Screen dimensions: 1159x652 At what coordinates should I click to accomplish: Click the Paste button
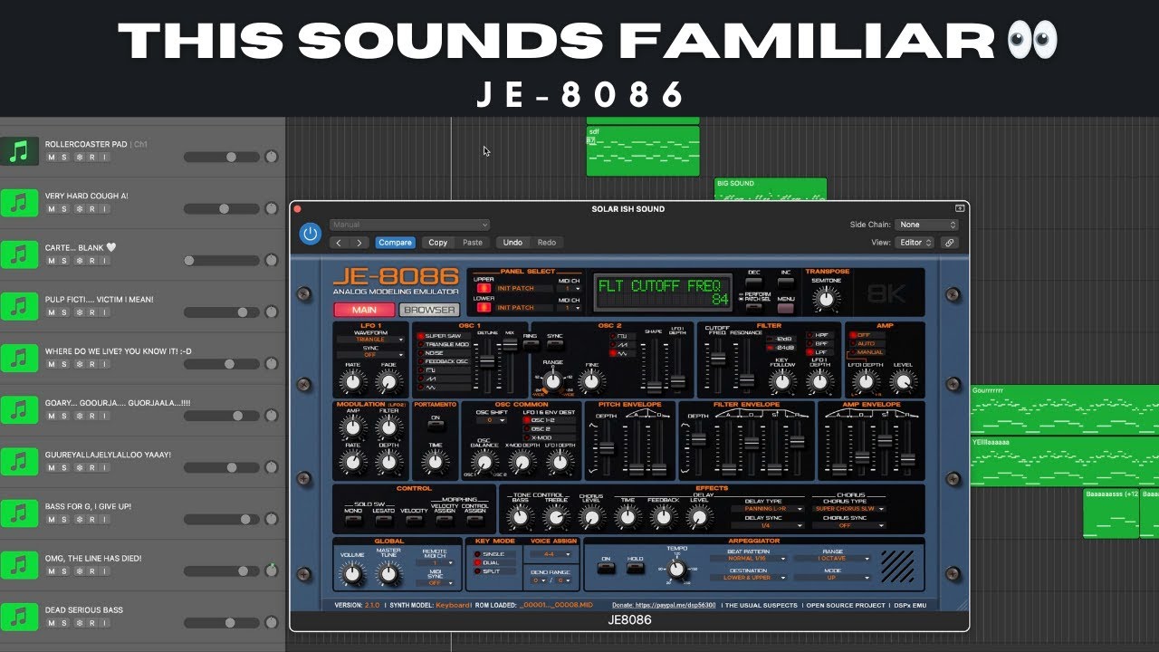point(473,243)
